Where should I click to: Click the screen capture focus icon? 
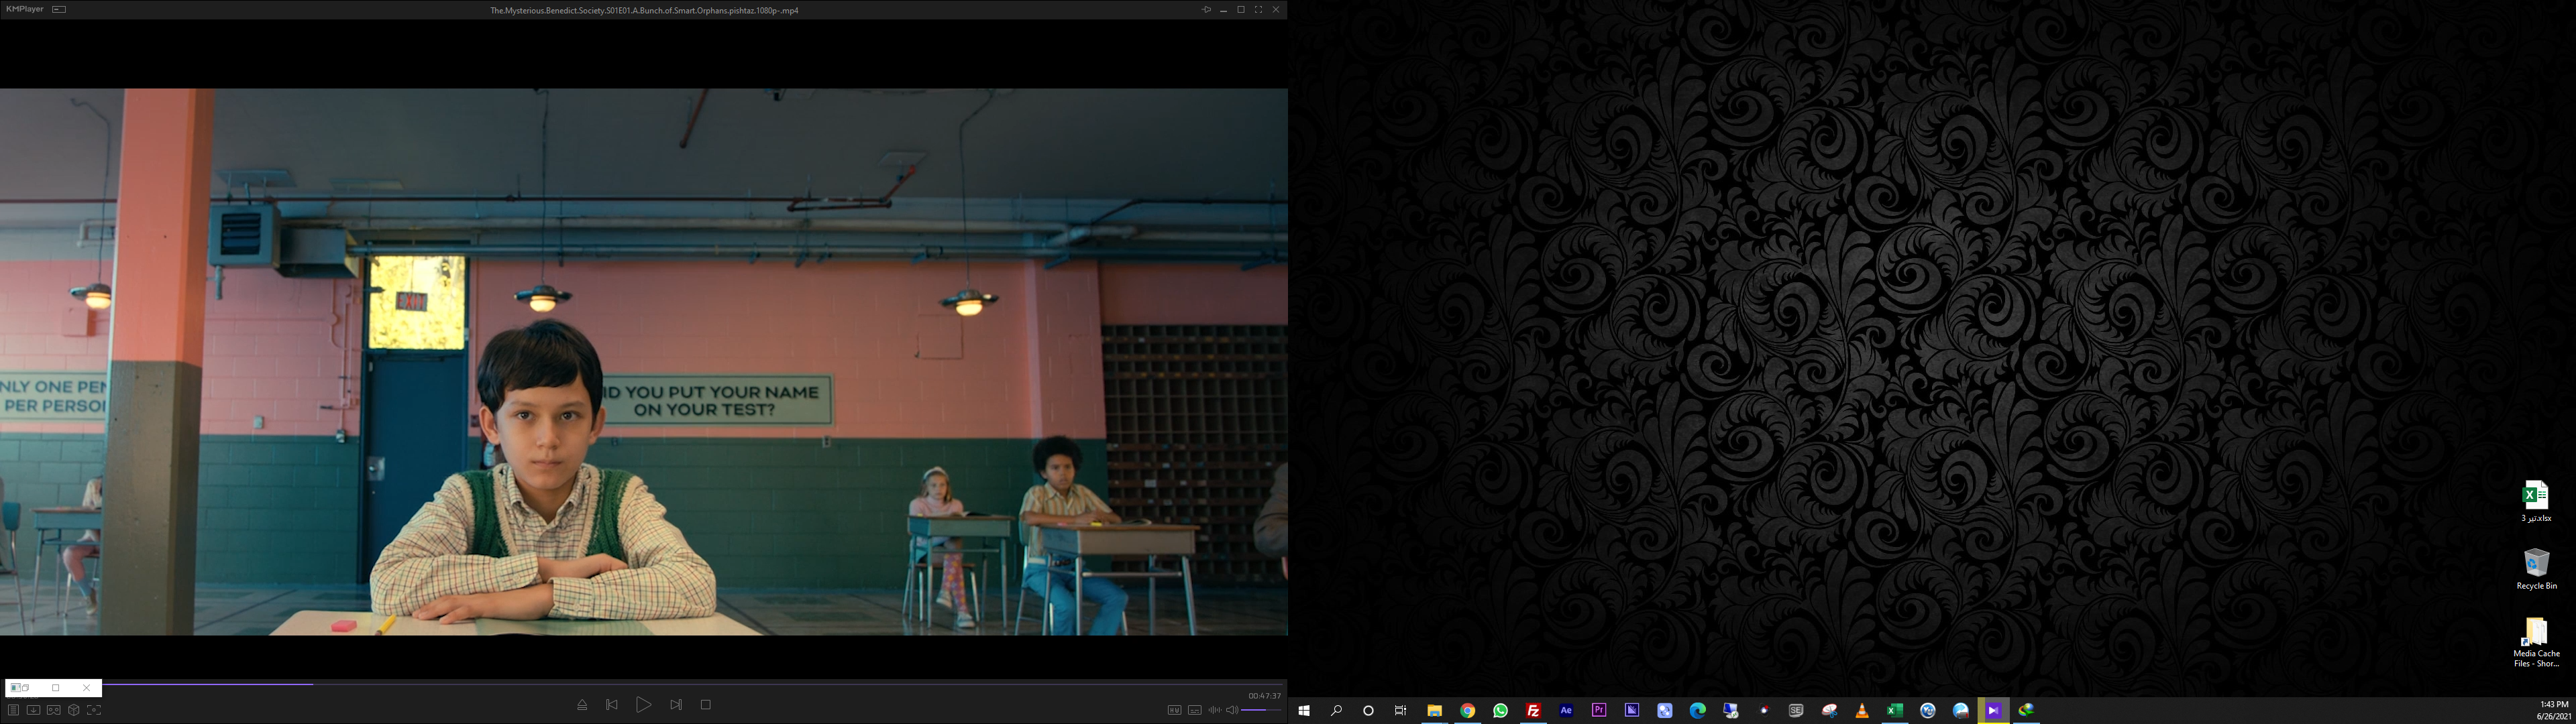point(94,710)
